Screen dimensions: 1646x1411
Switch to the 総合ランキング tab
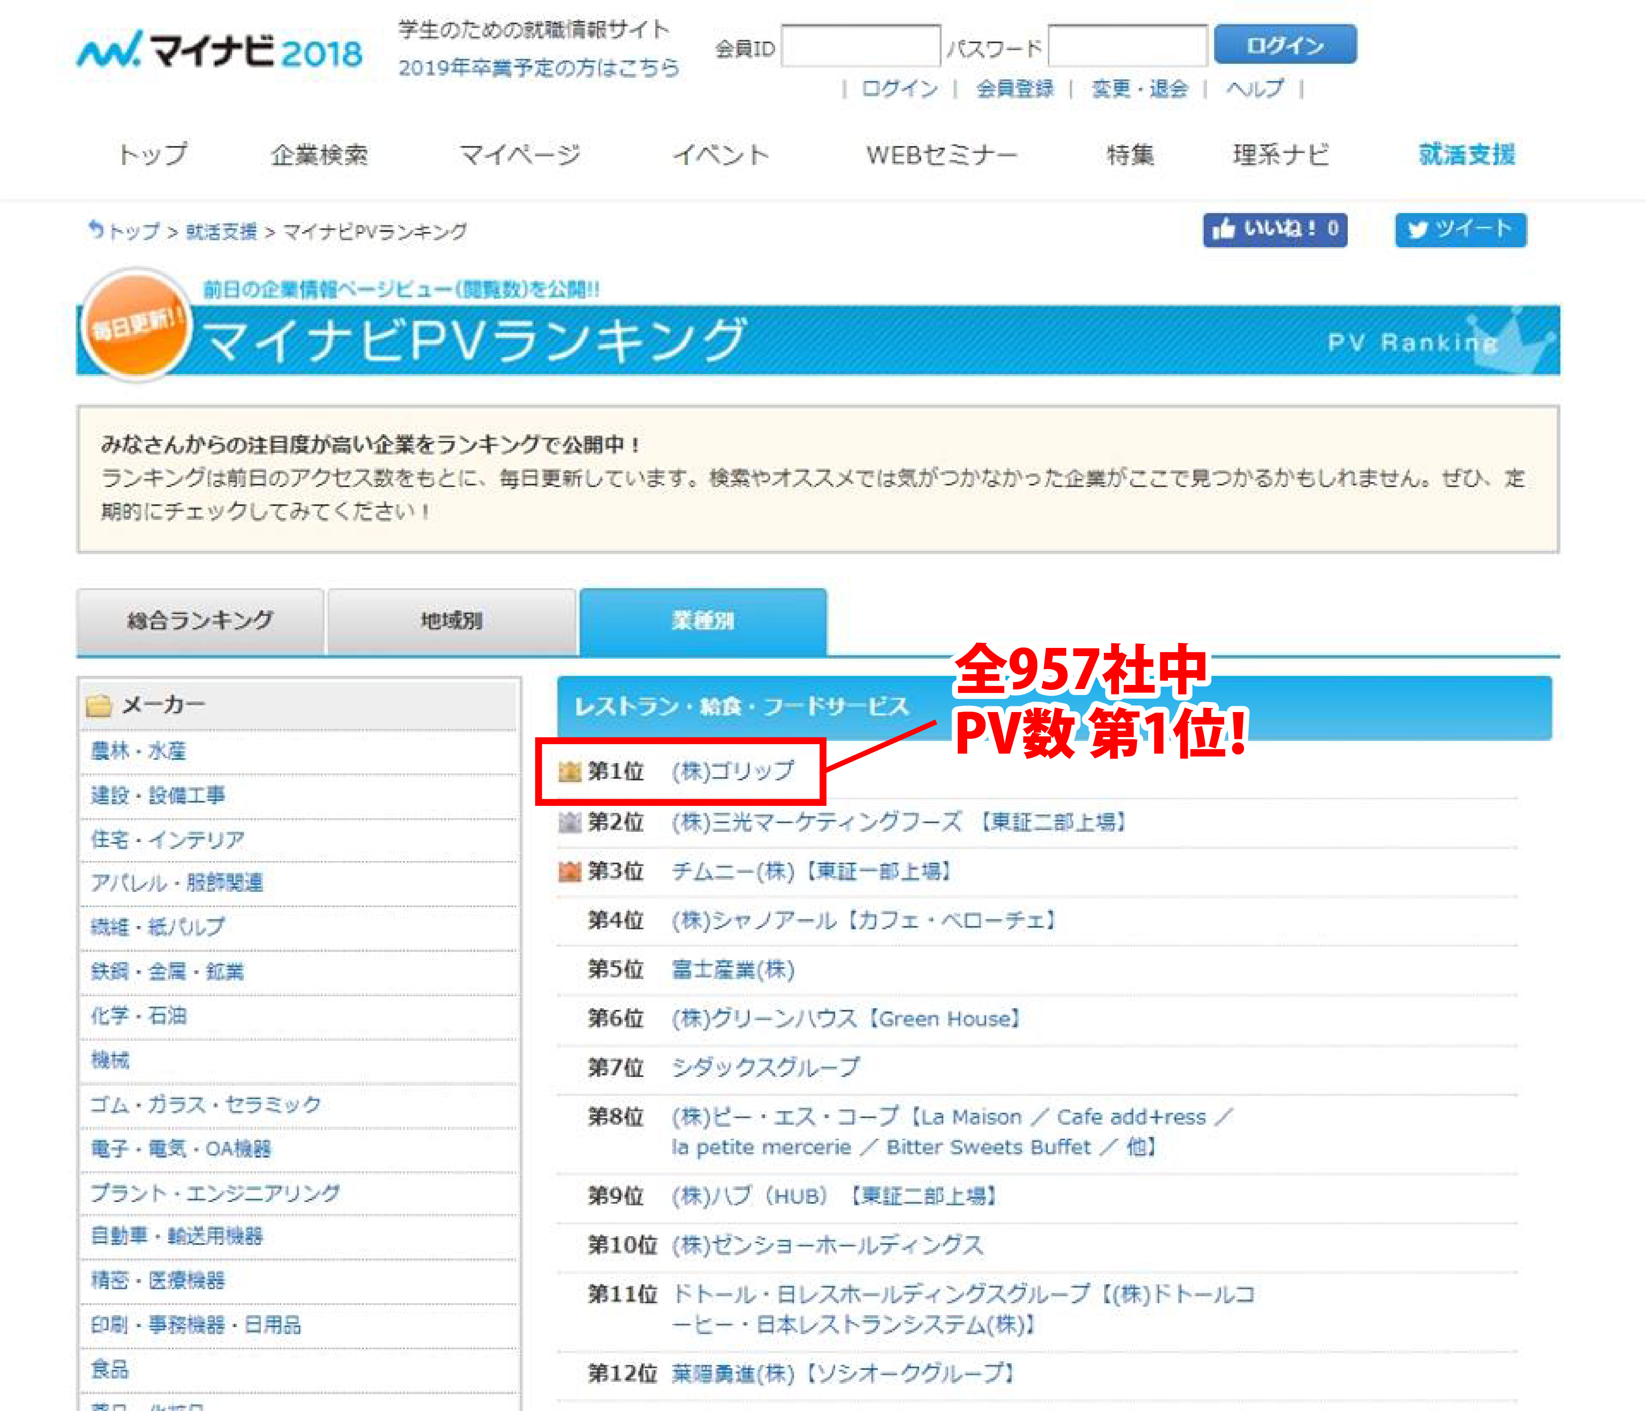click(200, 620)
